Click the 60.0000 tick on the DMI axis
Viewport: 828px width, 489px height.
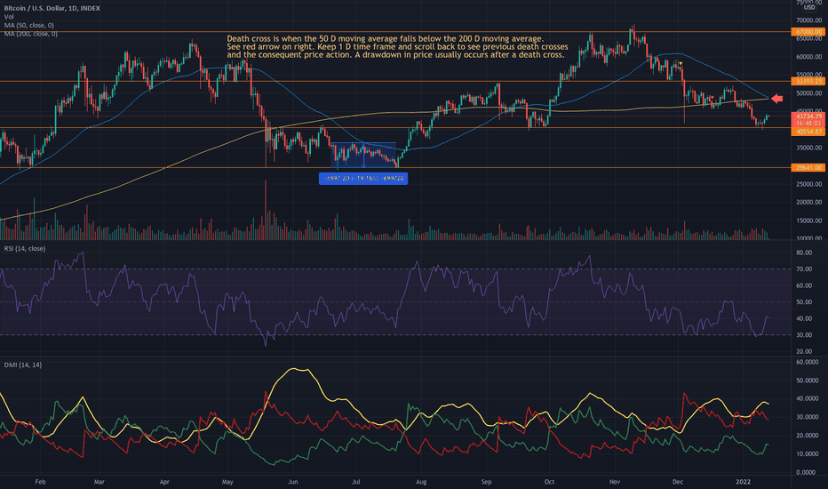tap(807, 362)
